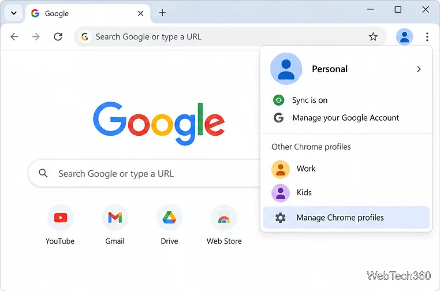Close the Google tab

(x=140, y=13)
